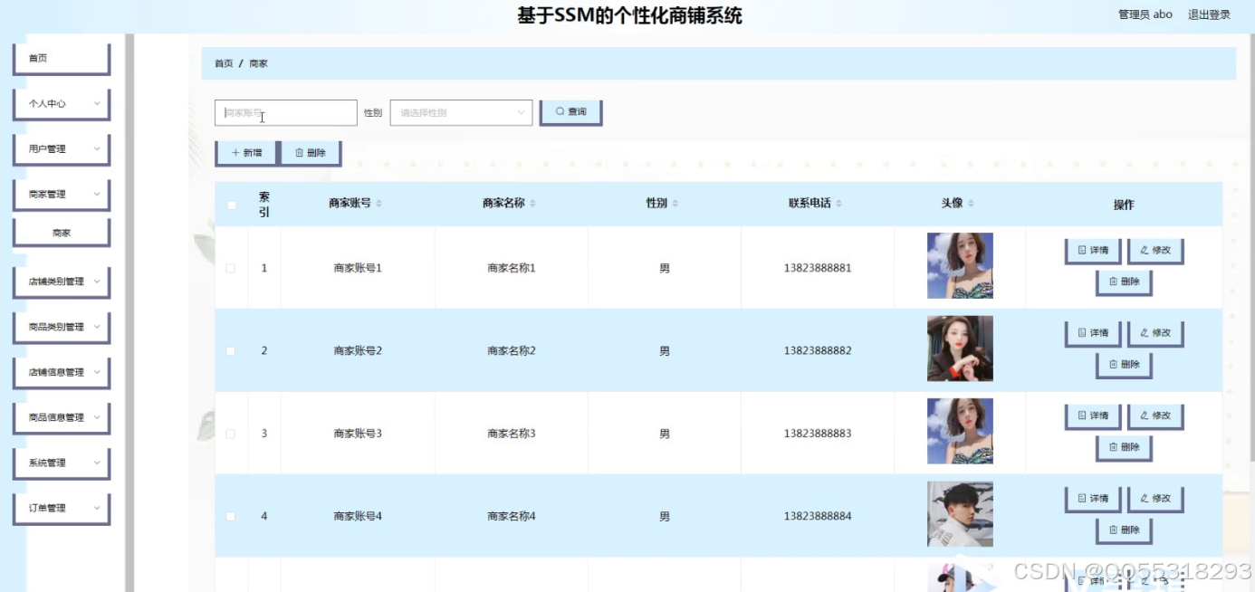The height and width of the screenshot is (592, 1255).
Task: Click 删除 in the 商家账号3 row
Action: 1124,448
